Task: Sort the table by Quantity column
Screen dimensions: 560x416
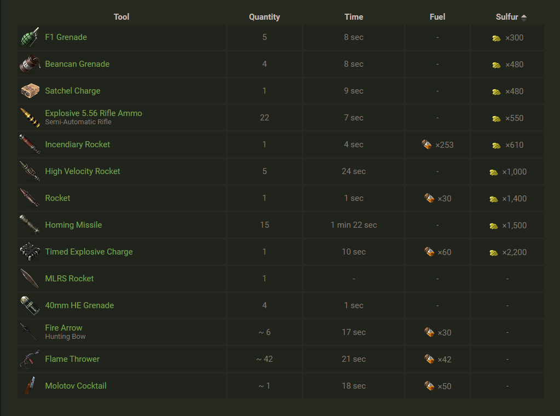Action: (264, 17)
